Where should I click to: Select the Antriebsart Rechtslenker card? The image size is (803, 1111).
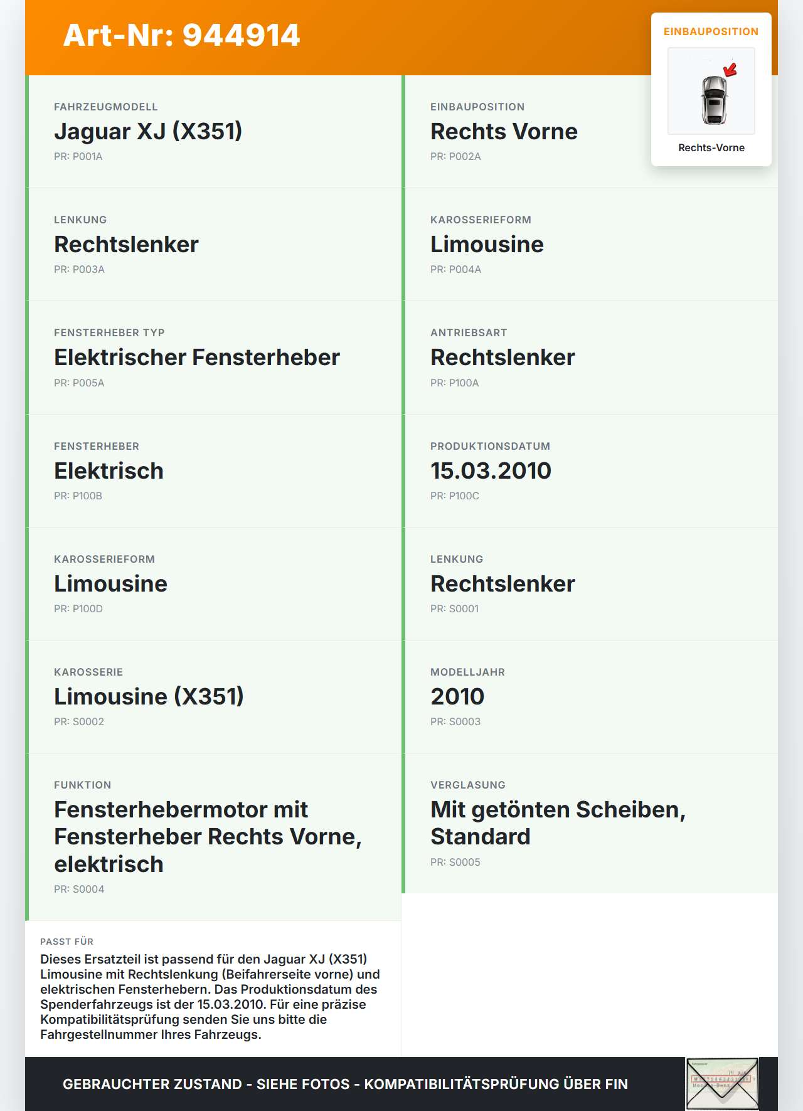(x=590, y=358)
